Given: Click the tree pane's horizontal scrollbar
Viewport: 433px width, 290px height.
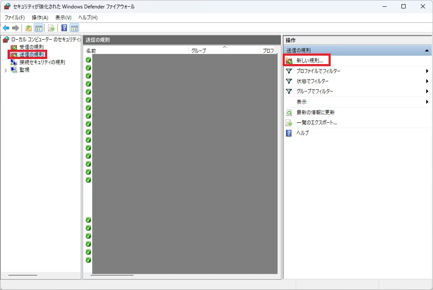Looking at the screenshot, I should pos(23,275).
